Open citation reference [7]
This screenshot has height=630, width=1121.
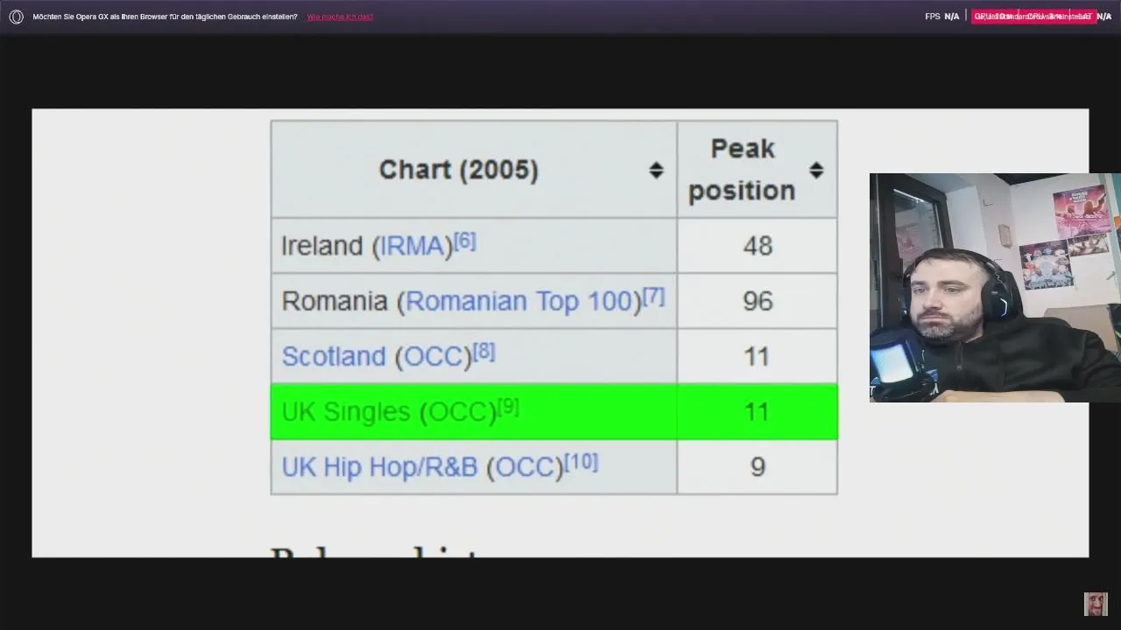(x=654, y=296)
